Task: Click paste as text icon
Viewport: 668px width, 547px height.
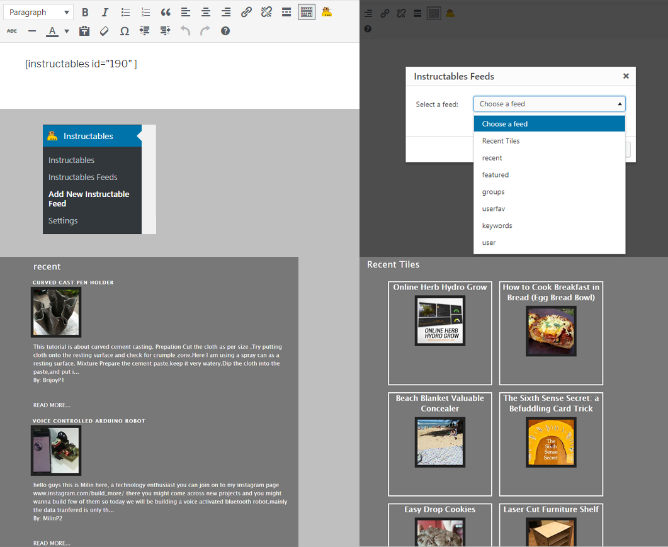Action: (x=84, y=31)
